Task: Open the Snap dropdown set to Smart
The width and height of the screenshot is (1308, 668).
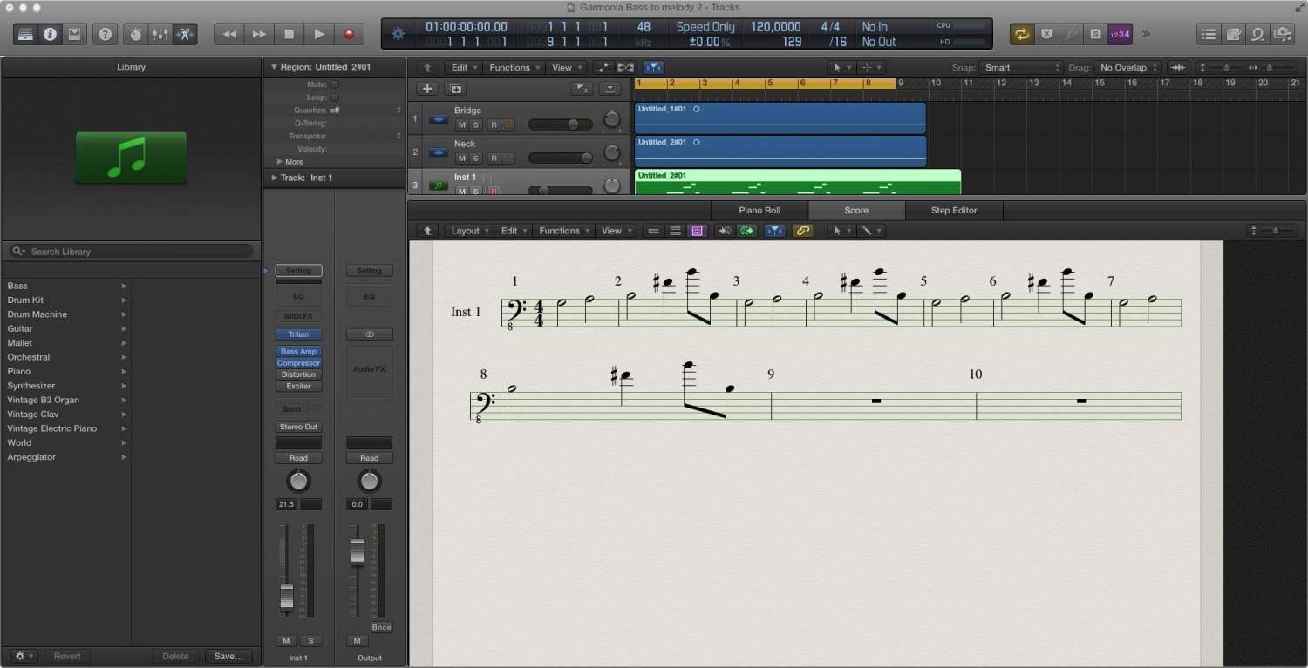Action: [x=1021, y=68]
